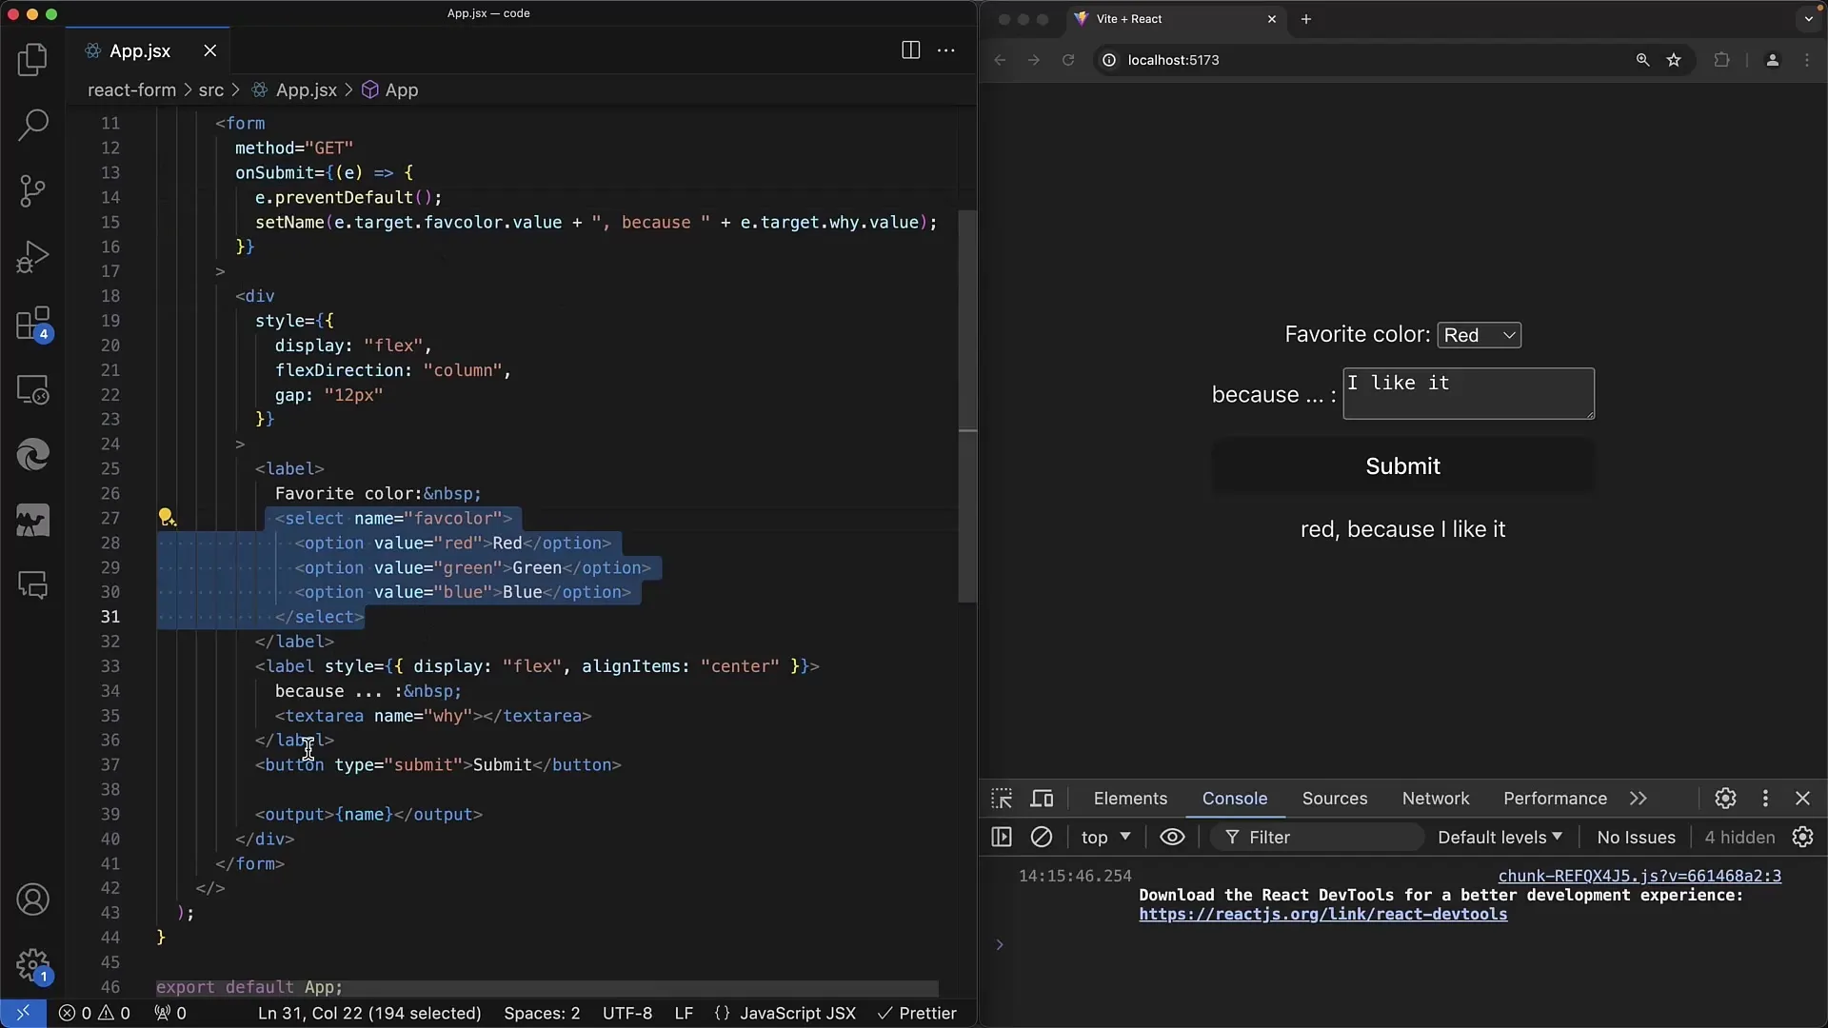Image resolution: width=1828 pixels, height=1028 pixels.
Task: Activate DevTools inspect element picker
Action: [x=1002, y=799]
